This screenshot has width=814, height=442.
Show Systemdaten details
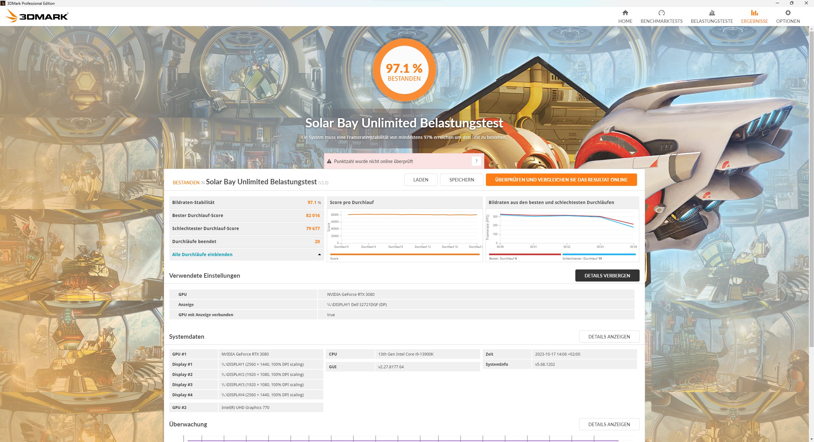pyautogui.click(x=609, y=337)
